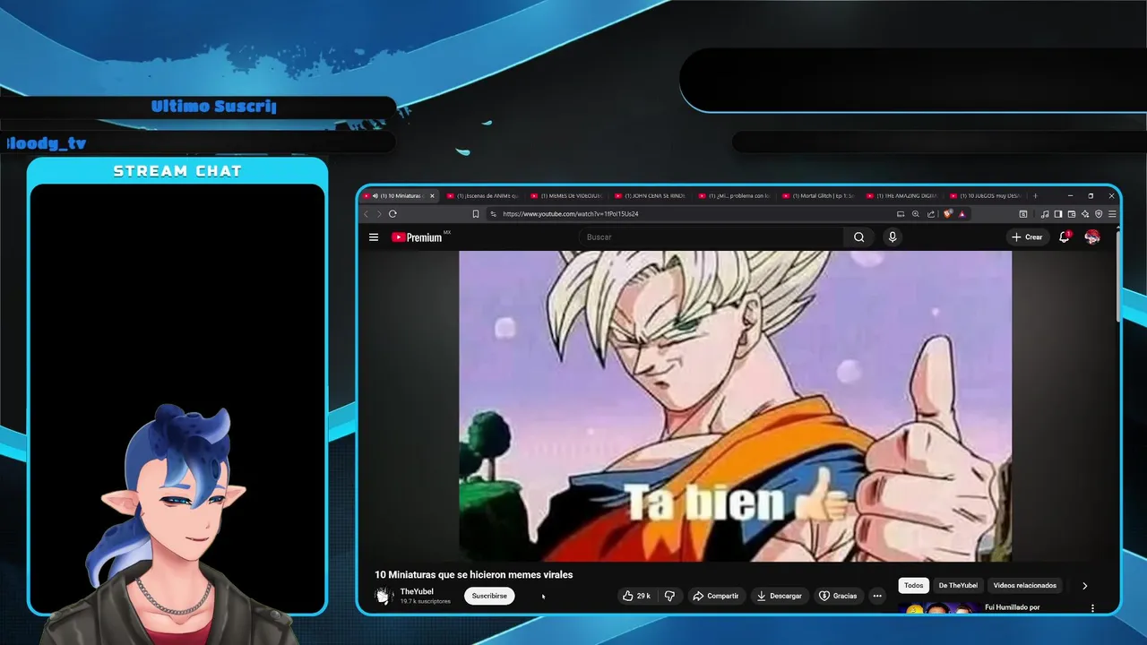1147x645 pixels.
Task: Close the '10 Miniaturas' tab
Action: pyautogui.click(x=432, y=195)
